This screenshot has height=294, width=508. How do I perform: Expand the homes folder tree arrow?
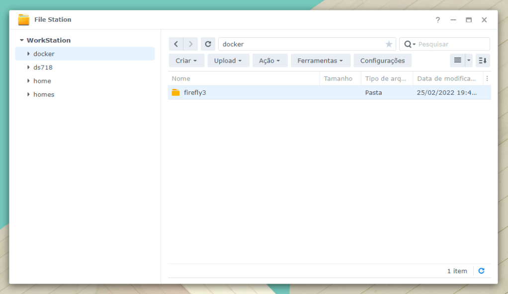pos(28,94)
